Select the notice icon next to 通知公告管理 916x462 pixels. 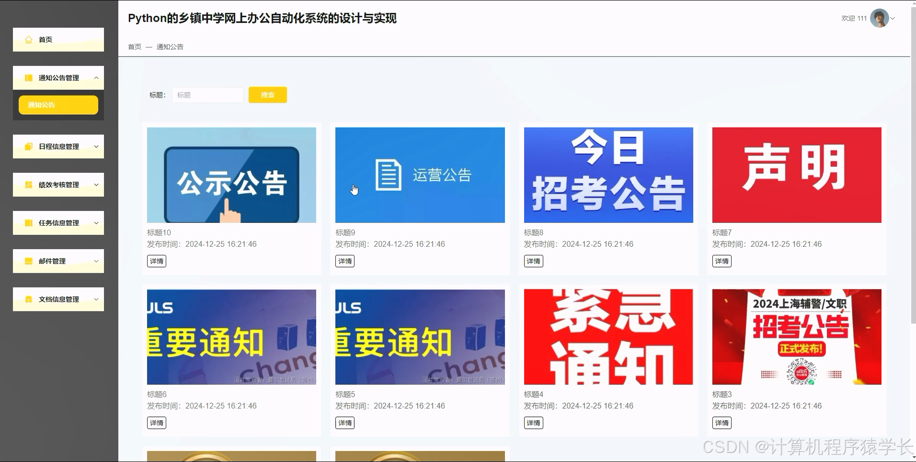pos(28,77)
